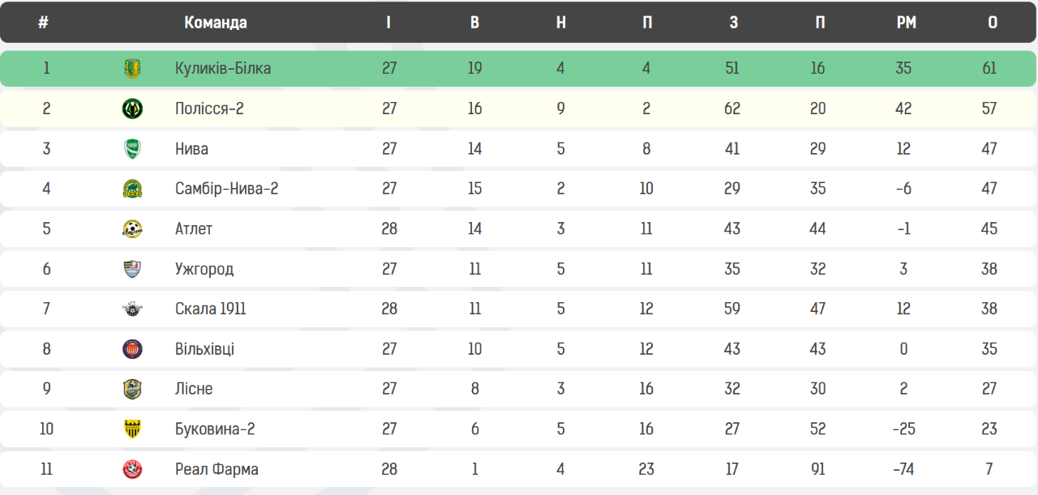The width and height of the screenshot is (1038, 495).
Task: Click the Буковина-2 yellow-black crest
Action: click(x=132, y=429)
